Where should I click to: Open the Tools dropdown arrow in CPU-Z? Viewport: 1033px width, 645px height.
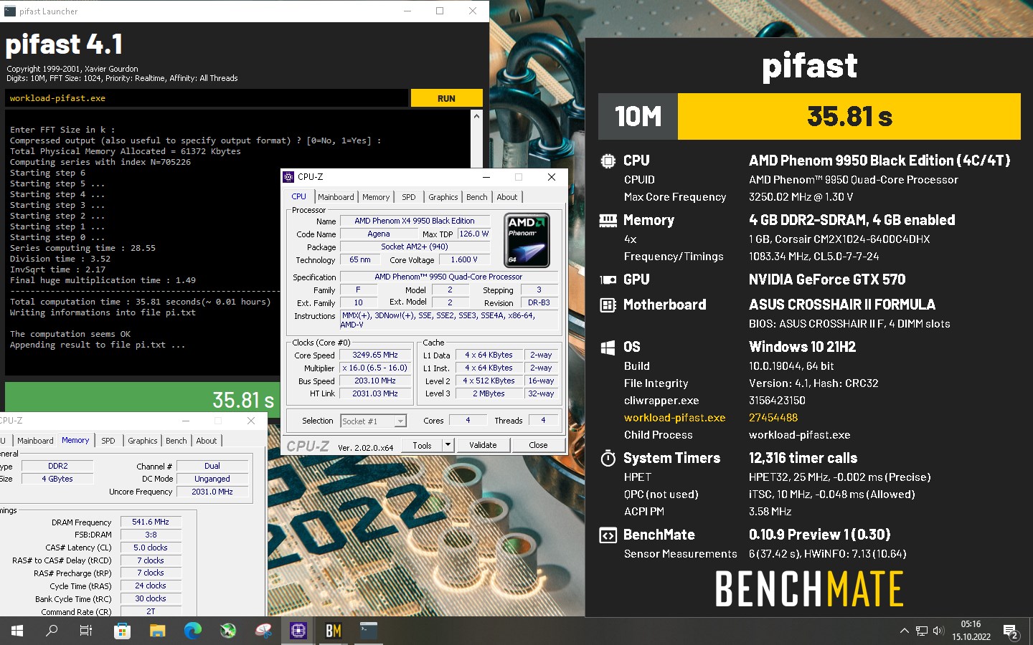[448, 445]
